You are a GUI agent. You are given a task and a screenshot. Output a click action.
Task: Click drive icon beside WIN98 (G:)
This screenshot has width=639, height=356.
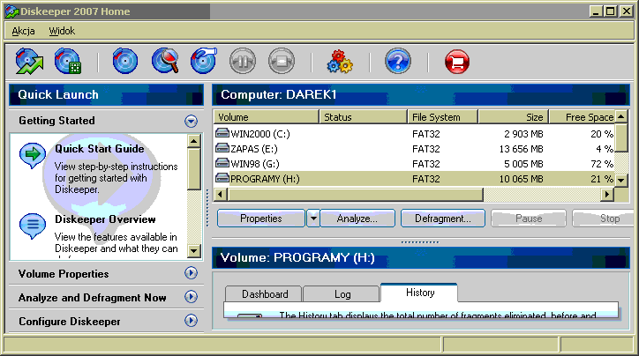[222, 163]
